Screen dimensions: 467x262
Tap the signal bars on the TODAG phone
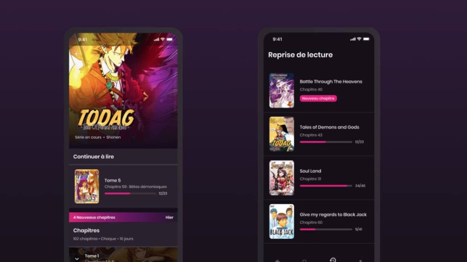click(x=156, y=39)
